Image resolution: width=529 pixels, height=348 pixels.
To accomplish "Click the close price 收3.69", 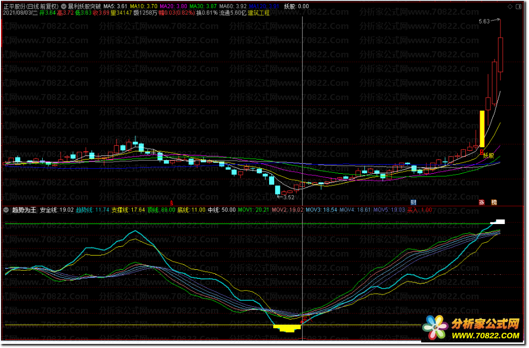I will 101,13.
